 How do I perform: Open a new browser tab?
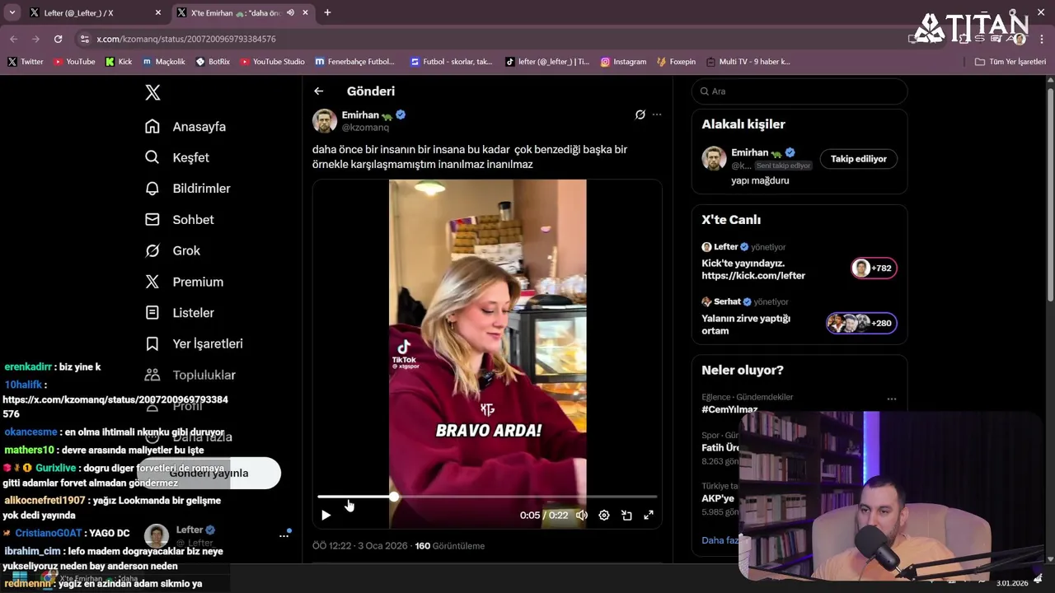coord(327,13)
